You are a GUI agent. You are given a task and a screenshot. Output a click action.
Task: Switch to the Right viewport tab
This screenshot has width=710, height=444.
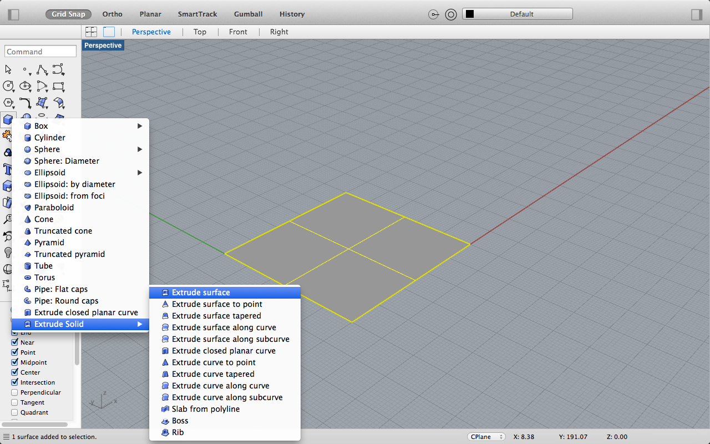pyautogui.click(x=279, y=32)
